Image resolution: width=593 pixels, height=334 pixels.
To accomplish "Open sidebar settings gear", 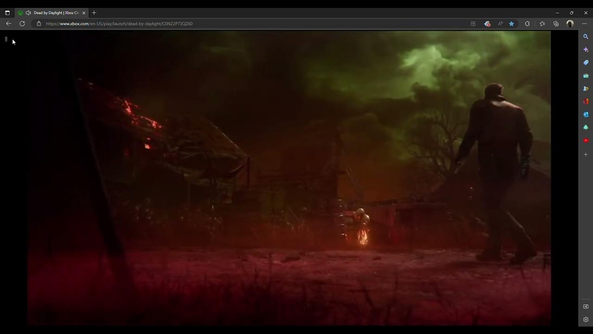I will pos(586,320).
